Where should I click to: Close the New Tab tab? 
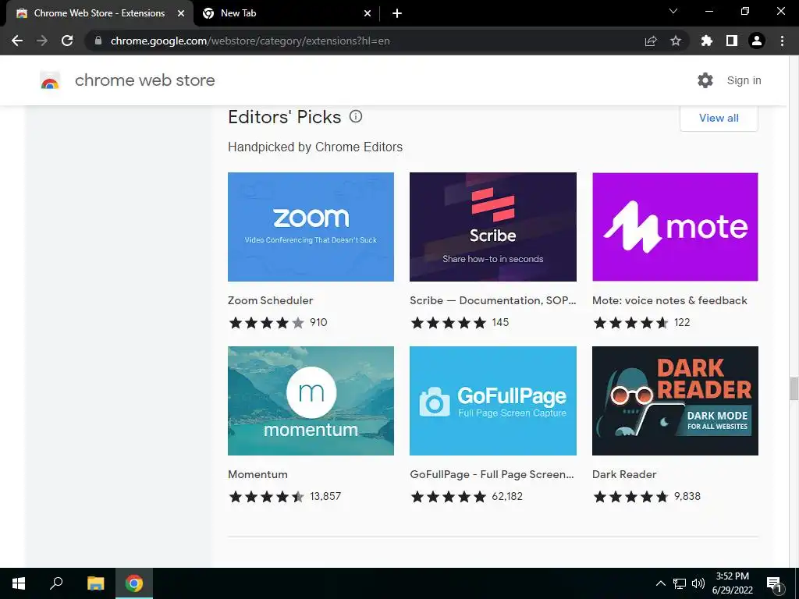368,13
